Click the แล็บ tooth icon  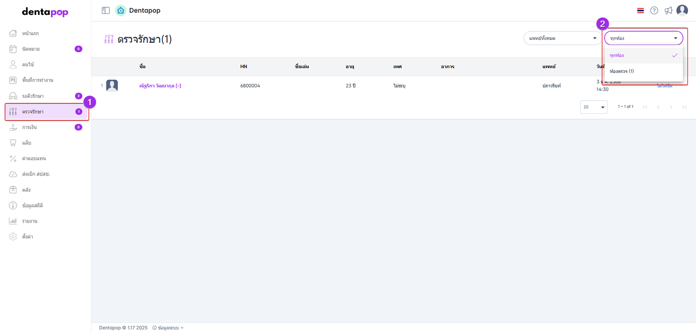tap(13, 143)
